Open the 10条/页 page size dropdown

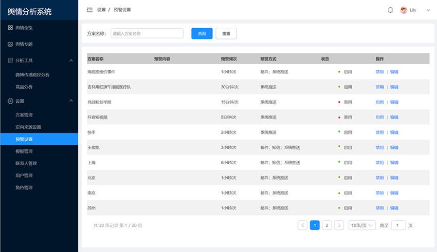click(x=362, y=225)
